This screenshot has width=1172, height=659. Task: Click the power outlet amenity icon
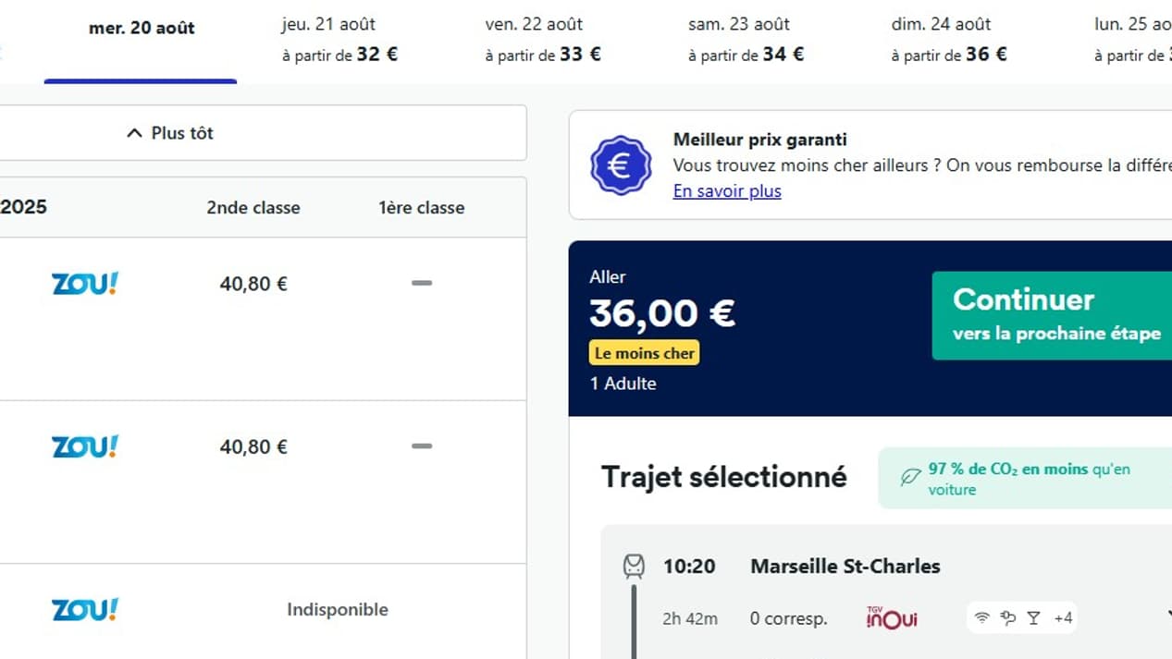click(x=1008, y=617)
